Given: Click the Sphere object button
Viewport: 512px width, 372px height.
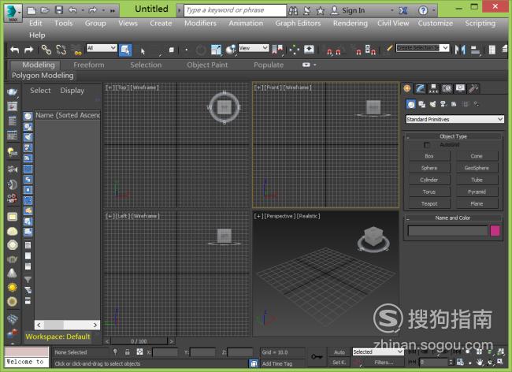Looking at the screenshot, I should 429,168.
